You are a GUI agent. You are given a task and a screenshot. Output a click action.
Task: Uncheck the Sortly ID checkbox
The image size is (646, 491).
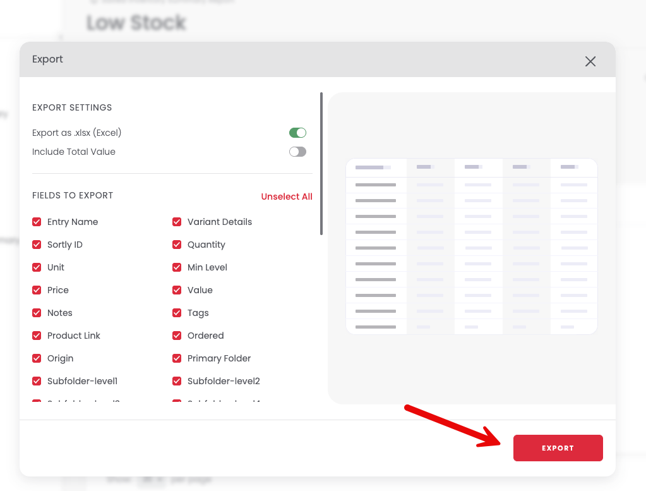(x=37, y=245)
